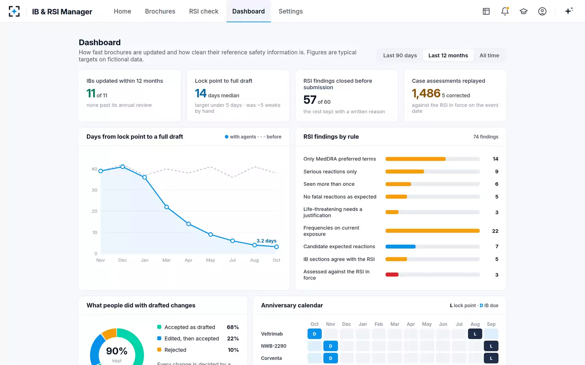Click the orange Rejected legend swatch

[159, 350]
